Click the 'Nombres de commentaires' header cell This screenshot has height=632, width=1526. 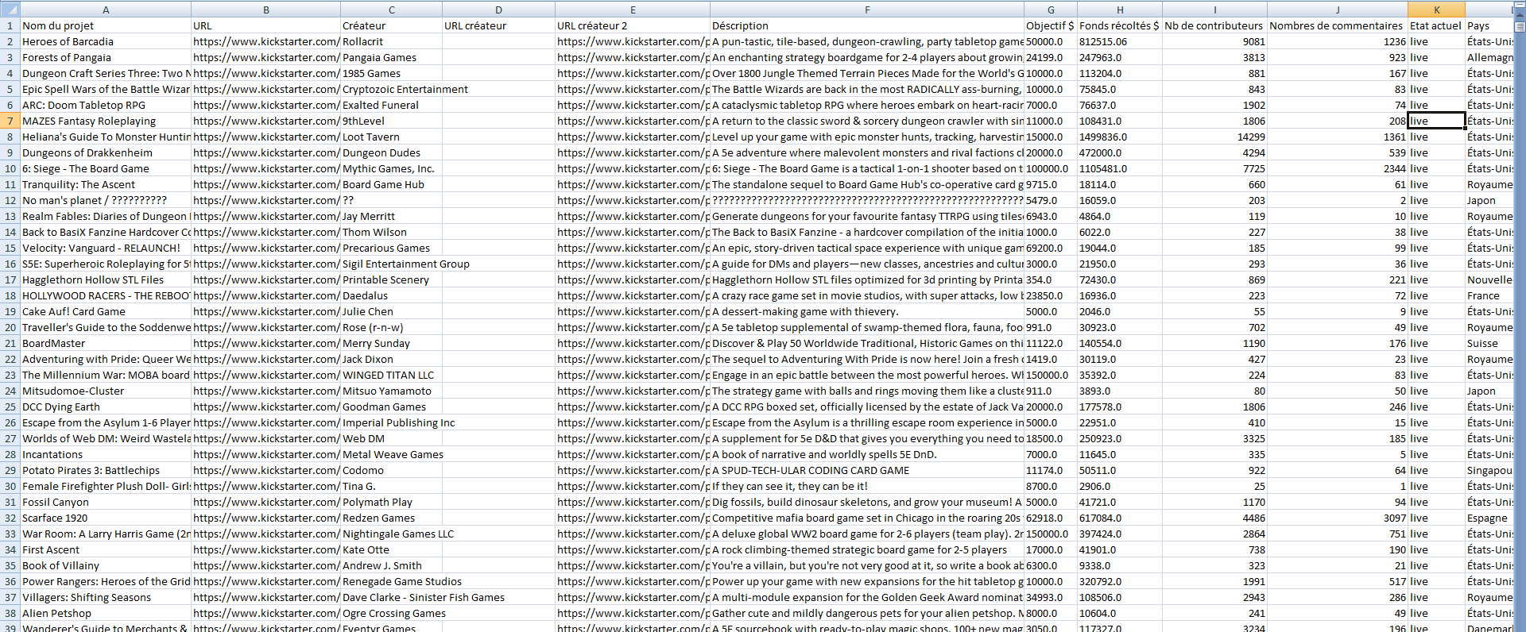tap(1338, 25)
